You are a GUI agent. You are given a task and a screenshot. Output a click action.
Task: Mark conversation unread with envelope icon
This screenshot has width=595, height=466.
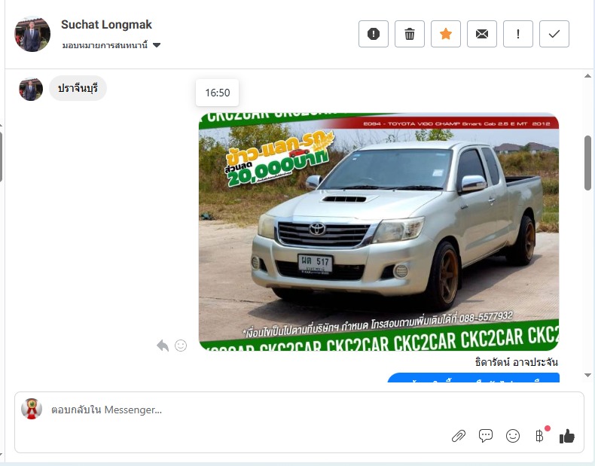coord(482,34)
